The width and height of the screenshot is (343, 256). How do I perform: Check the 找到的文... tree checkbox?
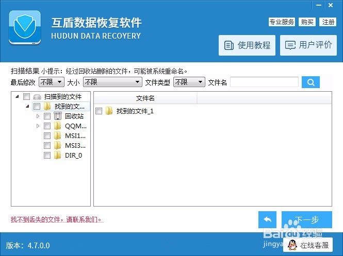(x=37, y=107)
